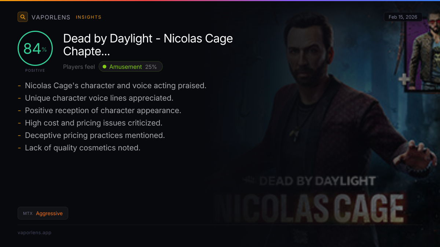This screenshot has height=247, width=440.
Task: Click the 'Players feel' label
Action: click(x=79, y=67)
